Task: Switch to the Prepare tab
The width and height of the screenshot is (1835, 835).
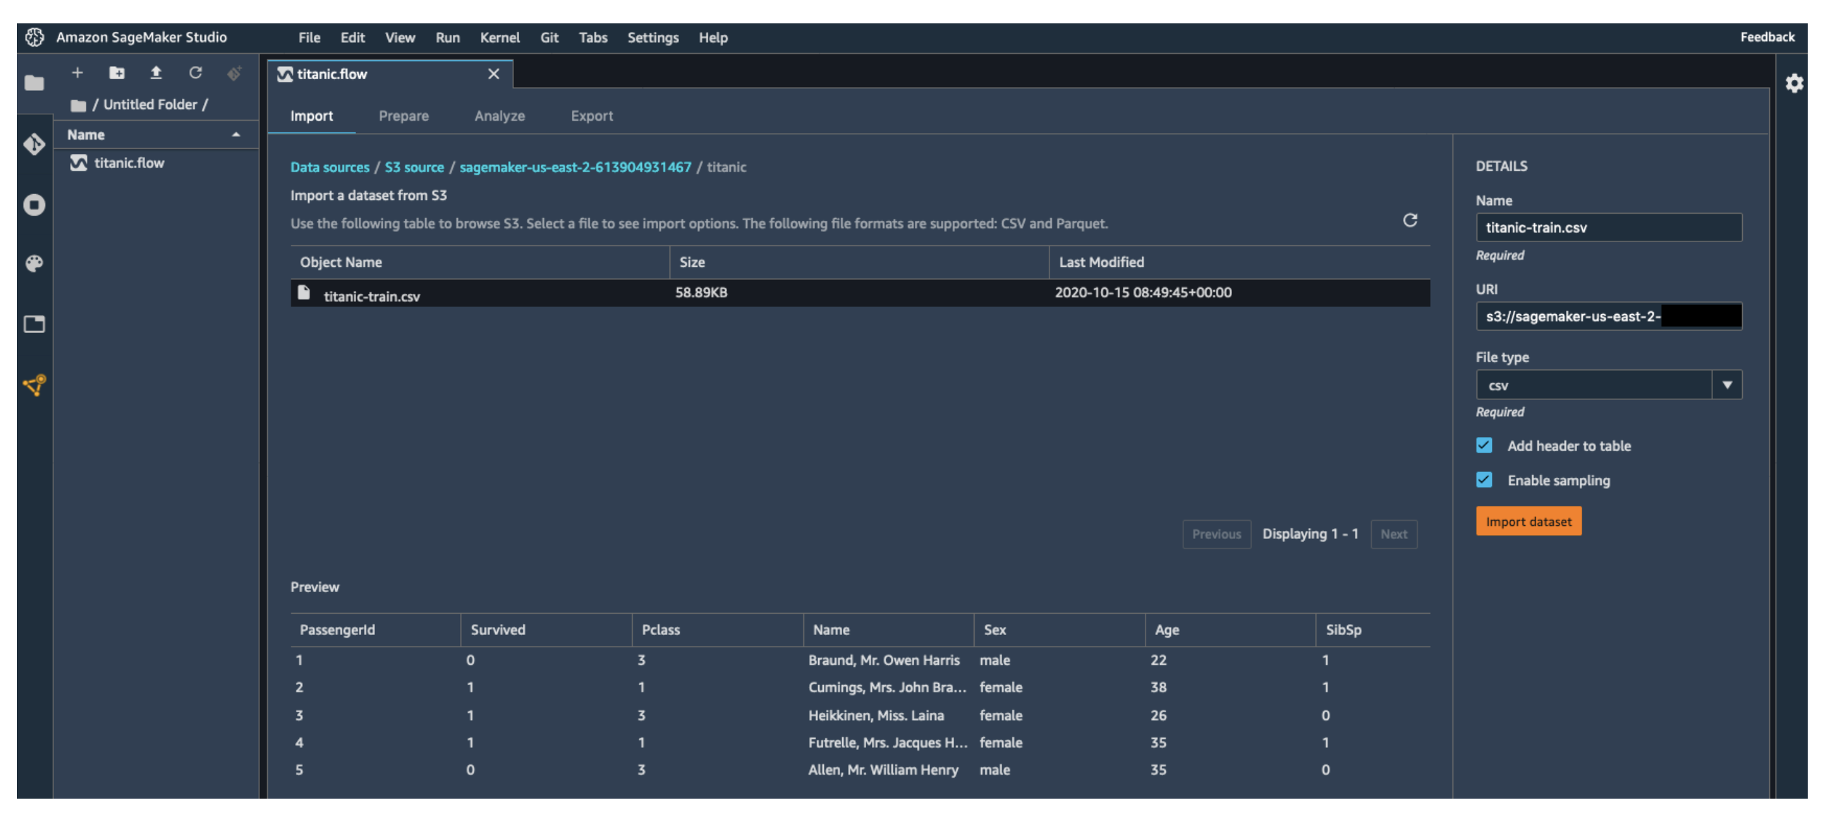Action: (403, 116)
